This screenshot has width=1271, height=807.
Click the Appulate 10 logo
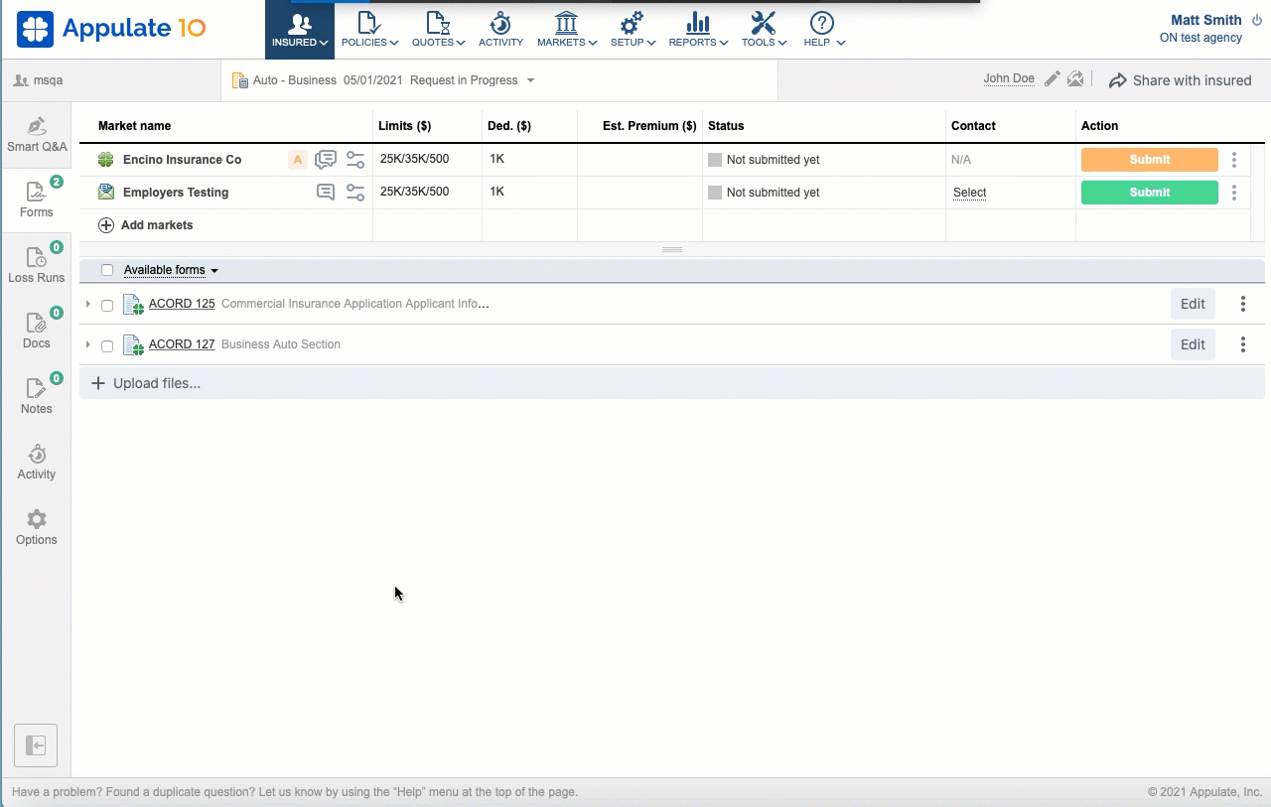(x=111, y=29)
